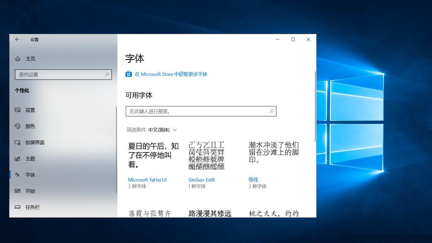Image resolution: width=432 pixels, height=243 pixels.
Task: Click the 在此键入进行搜索 font search field
Action: 197,111
